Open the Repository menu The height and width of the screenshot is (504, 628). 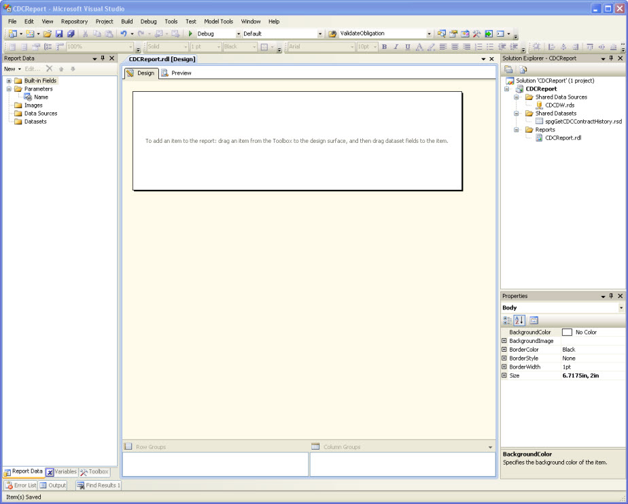(74, 21)
